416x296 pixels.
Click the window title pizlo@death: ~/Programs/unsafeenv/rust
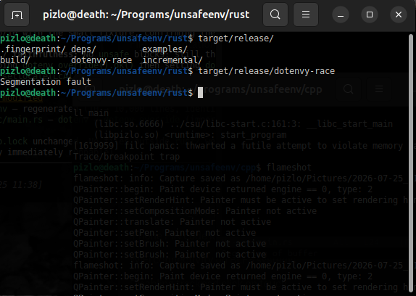(146, 15)
